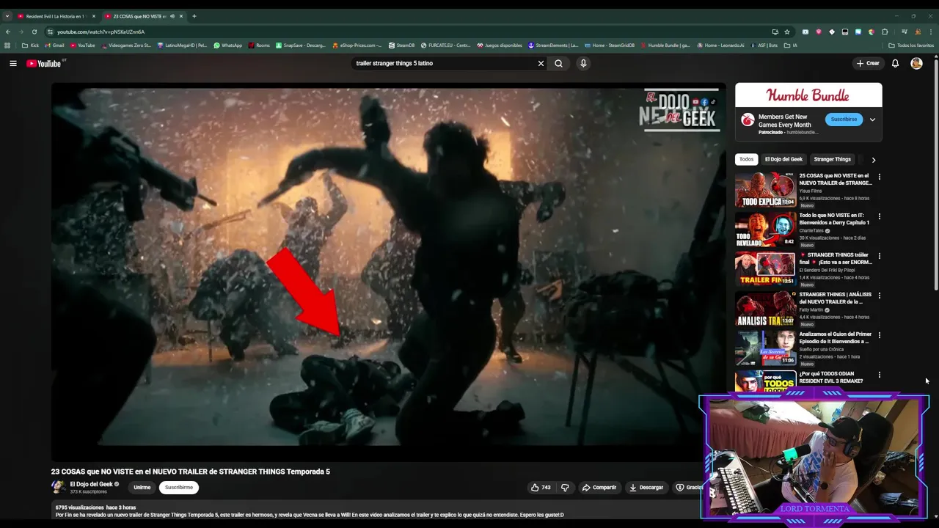Open the StreamElements bookmark

553,45
